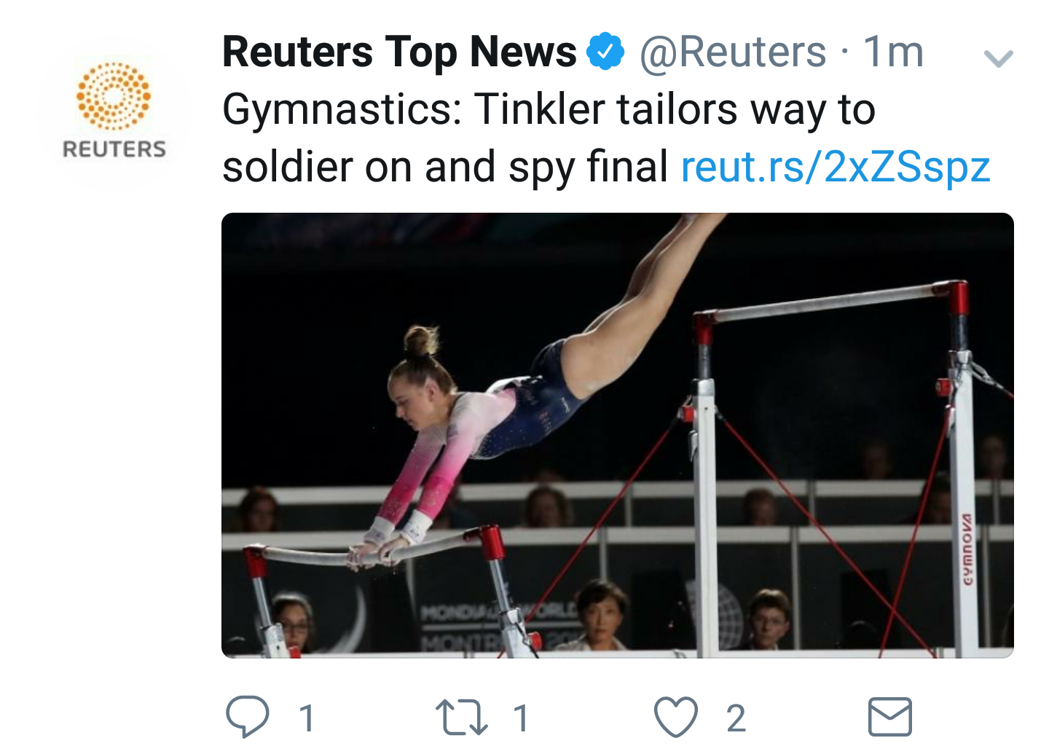Open the gymnast photo thumbnail

(618, 436)
